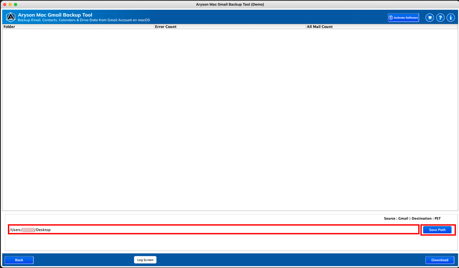Click the Download button
The width and height of the screenshot is (459, 268).
(x=439, y=260)
